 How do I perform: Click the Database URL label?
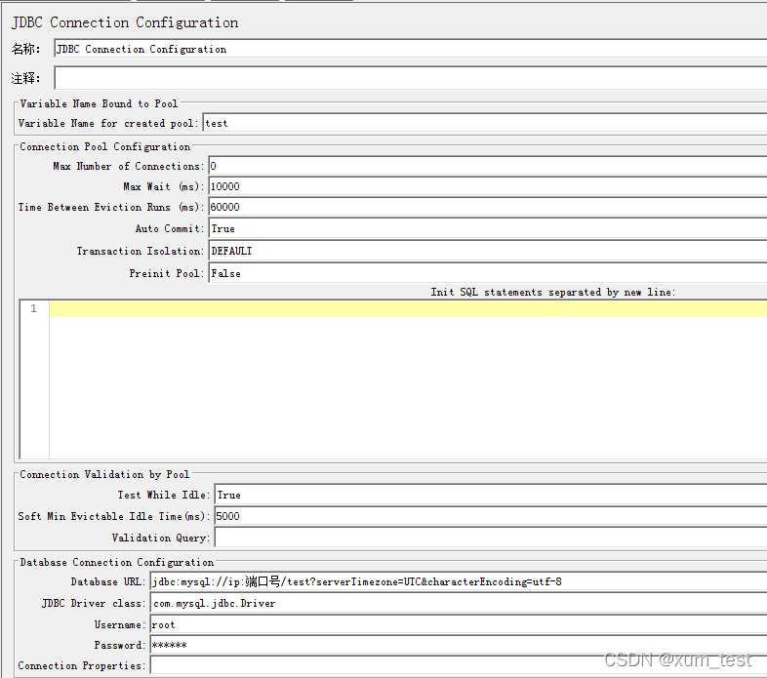click(108, 581)
